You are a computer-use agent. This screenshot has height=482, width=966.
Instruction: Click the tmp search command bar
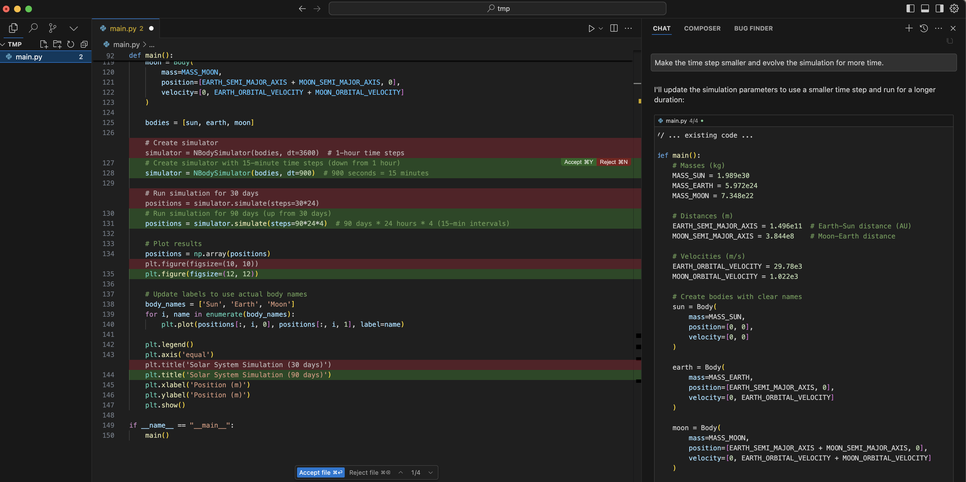tap(497, 9)
